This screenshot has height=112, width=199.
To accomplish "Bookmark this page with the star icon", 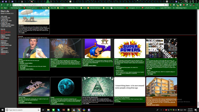I will (167, 5).
